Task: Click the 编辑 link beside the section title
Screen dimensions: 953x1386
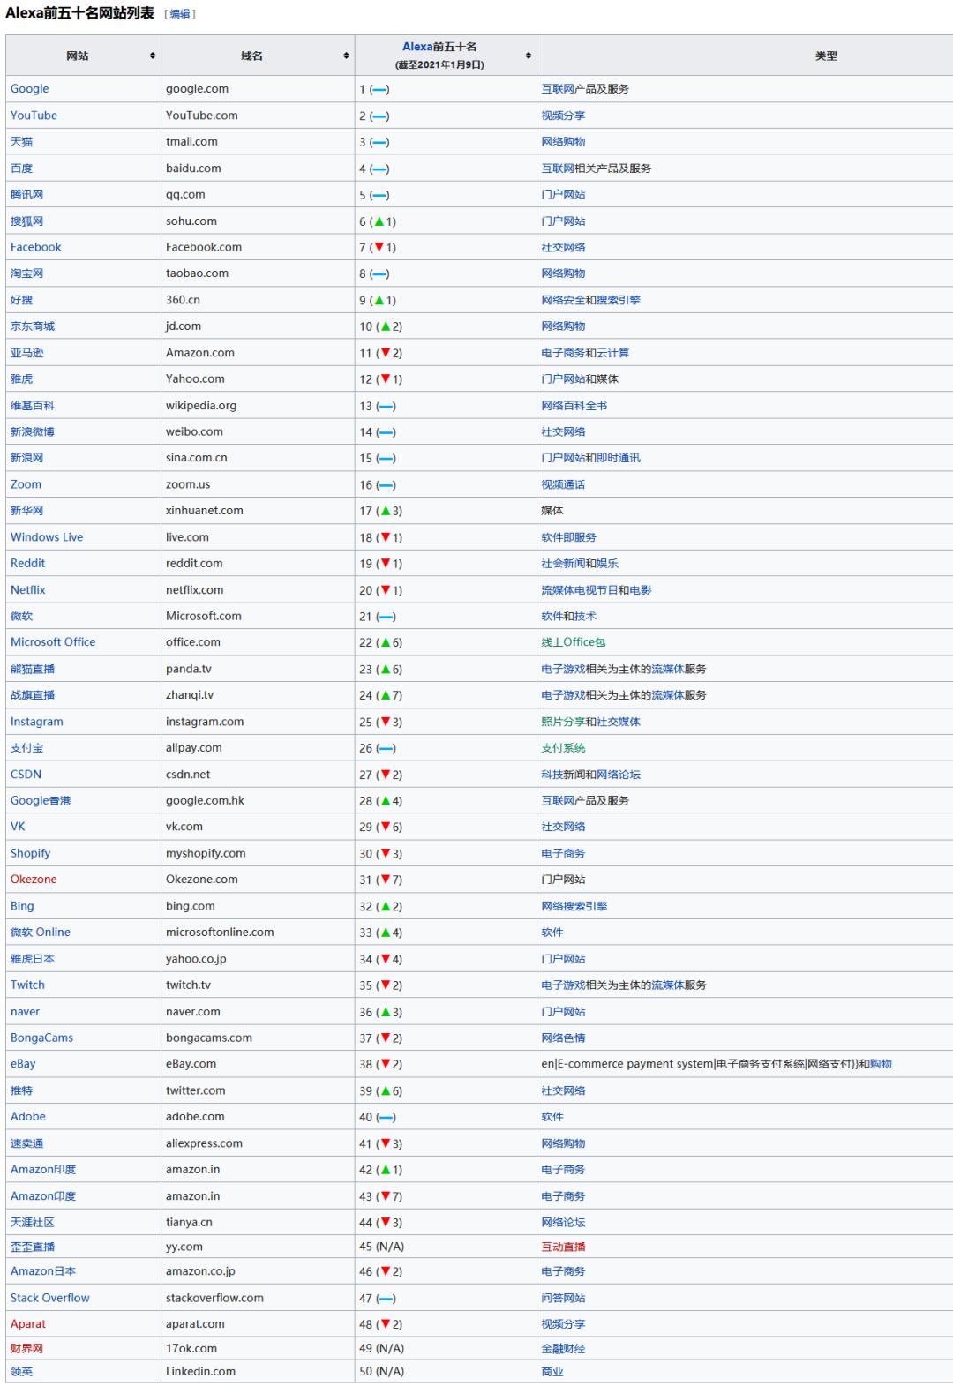Action: (x=180, y=14)
